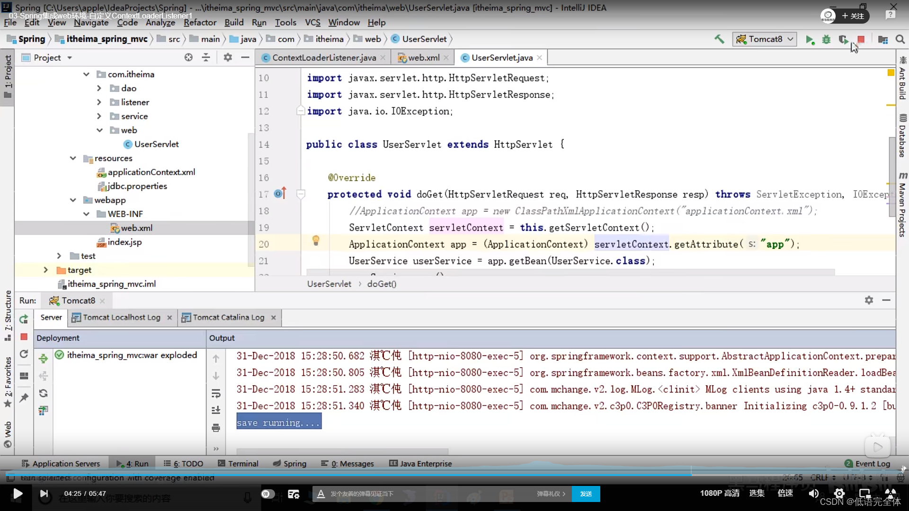Open the Terminal tool window button

[x=238, y=464]
